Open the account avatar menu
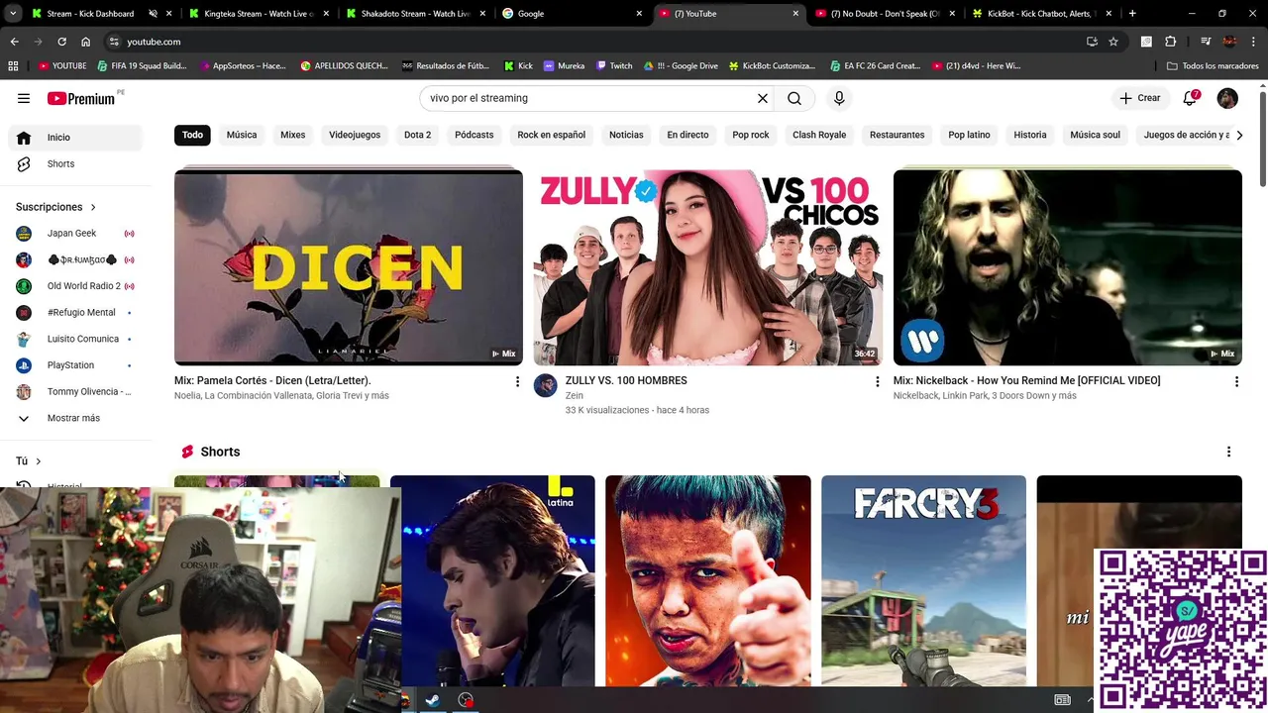 (x=1227, y=98)
